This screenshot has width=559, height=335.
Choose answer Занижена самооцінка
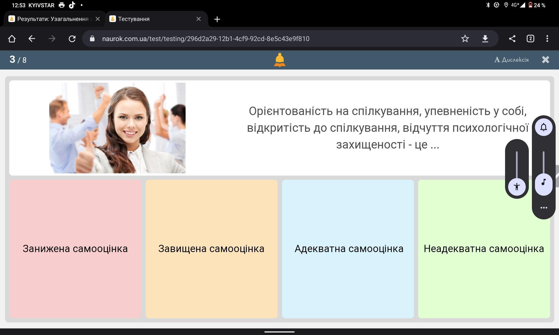coord(75,249)
